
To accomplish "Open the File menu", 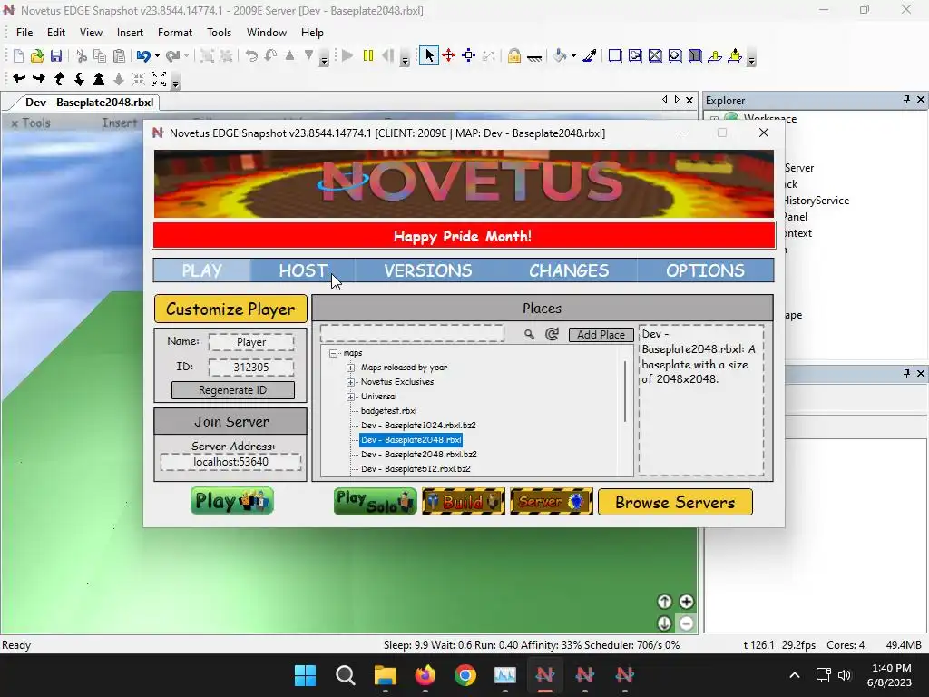I will (x=24, y=33).
